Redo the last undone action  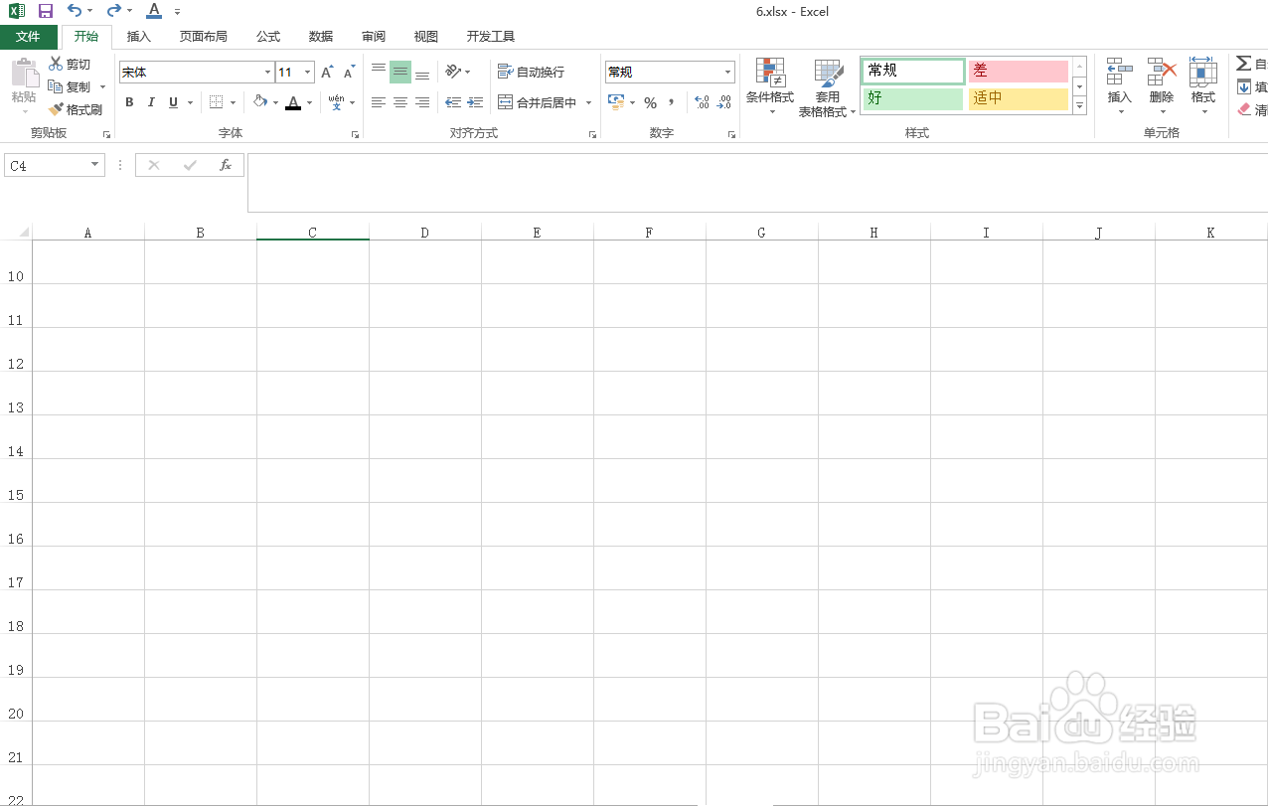tap(113, 11)
